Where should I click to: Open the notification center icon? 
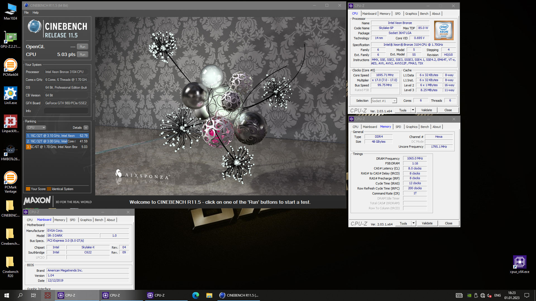527,295
